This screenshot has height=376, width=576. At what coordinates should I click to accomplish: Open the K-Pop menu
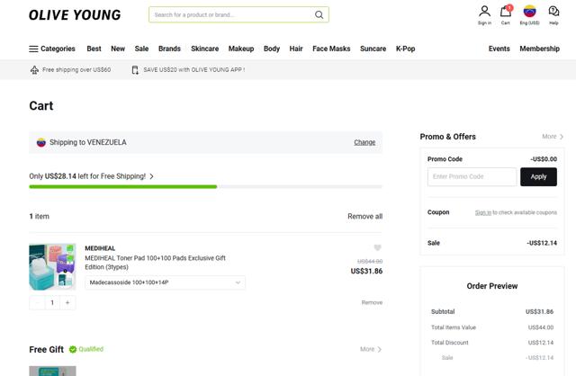[405, 49]
